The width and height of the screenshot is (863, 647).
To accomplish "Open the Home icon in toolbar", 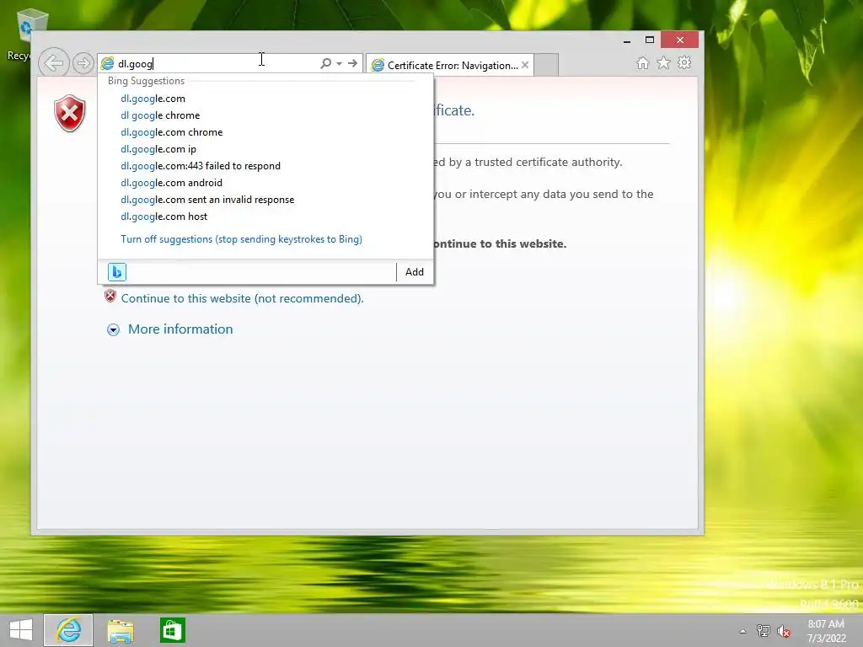I will 642,62.
